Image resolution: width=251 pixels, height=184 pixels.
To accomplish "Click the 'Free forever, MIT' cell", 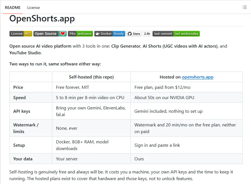I will [91, 87].
